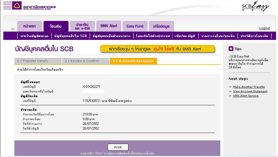Click the บัญชีรับเงิน section label
Screen dimensions: 278x157
pos(29,96)
